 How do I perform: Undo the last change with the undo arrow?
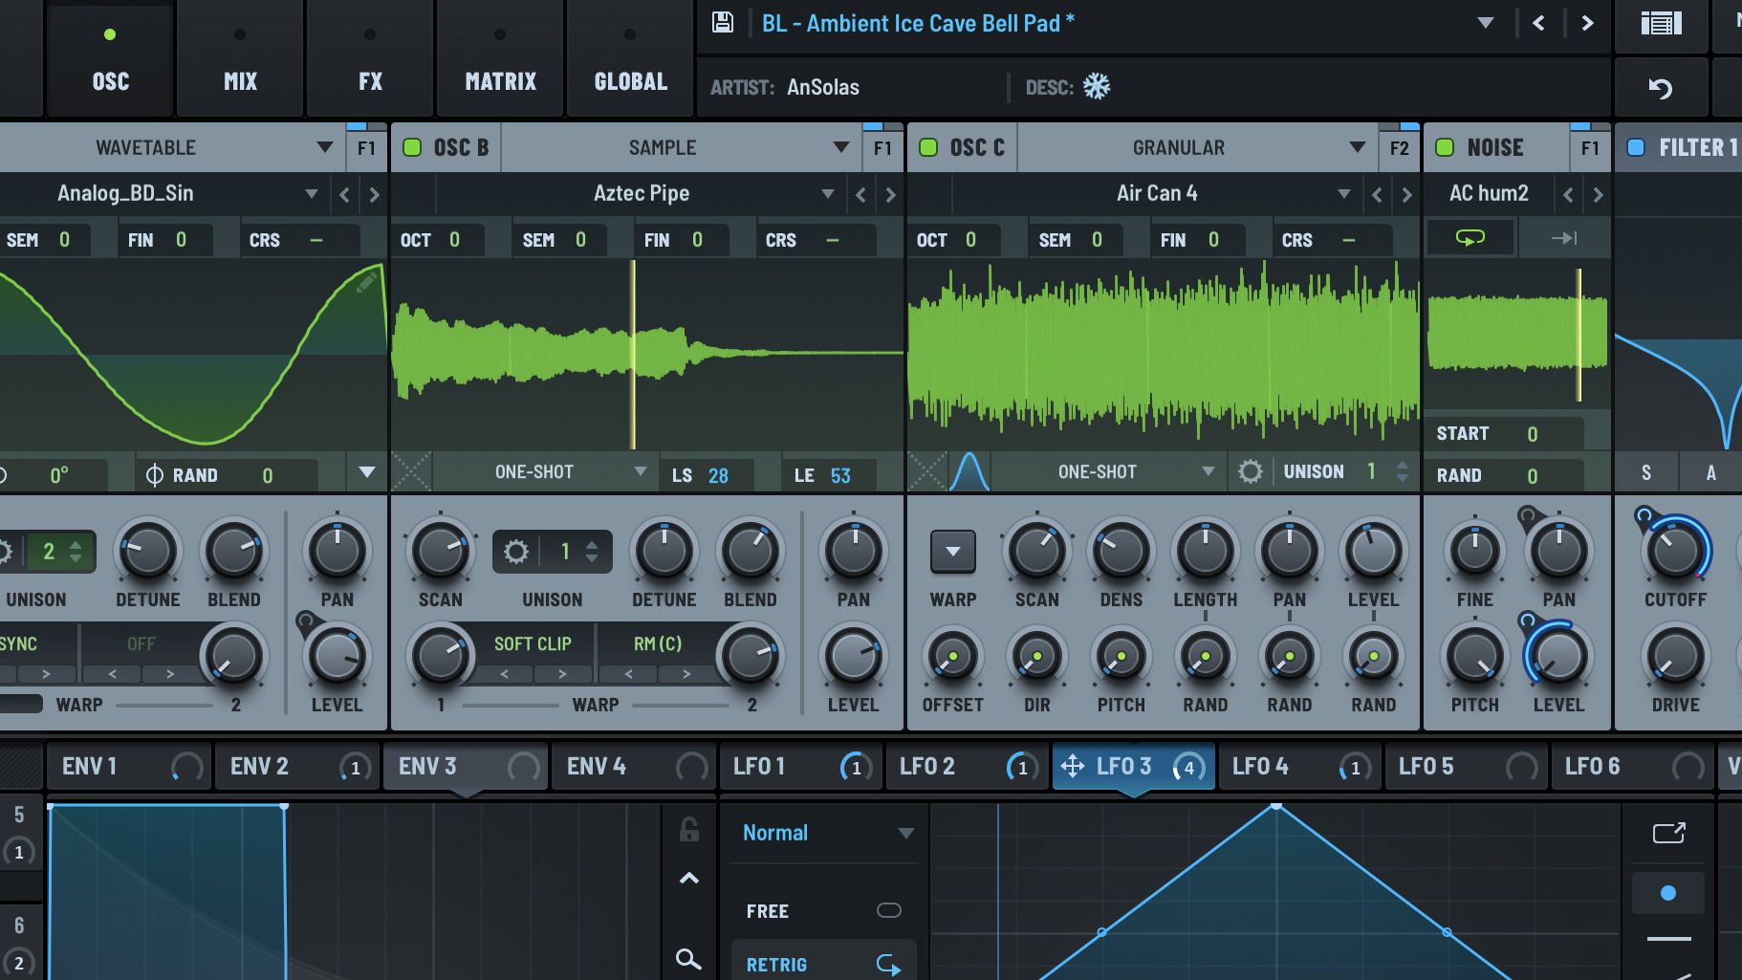coord(1661,86)
